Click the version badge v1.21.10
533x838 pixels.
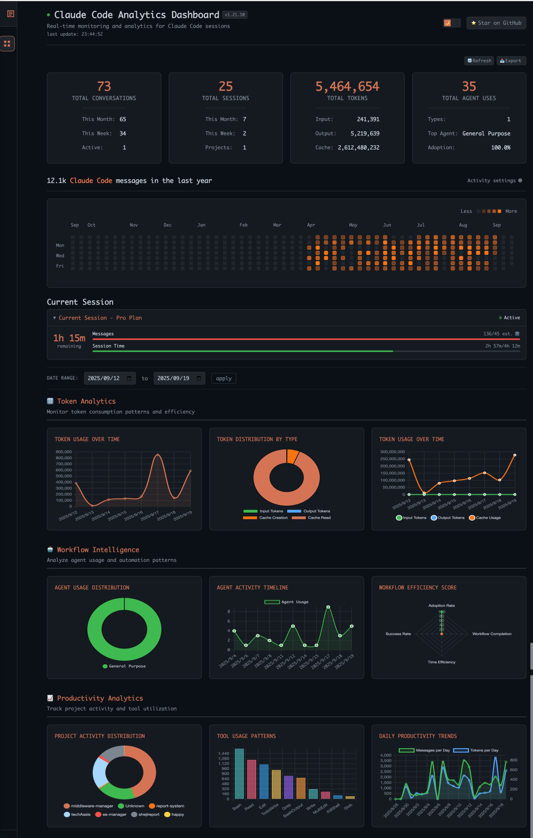[x=235, y=15]
